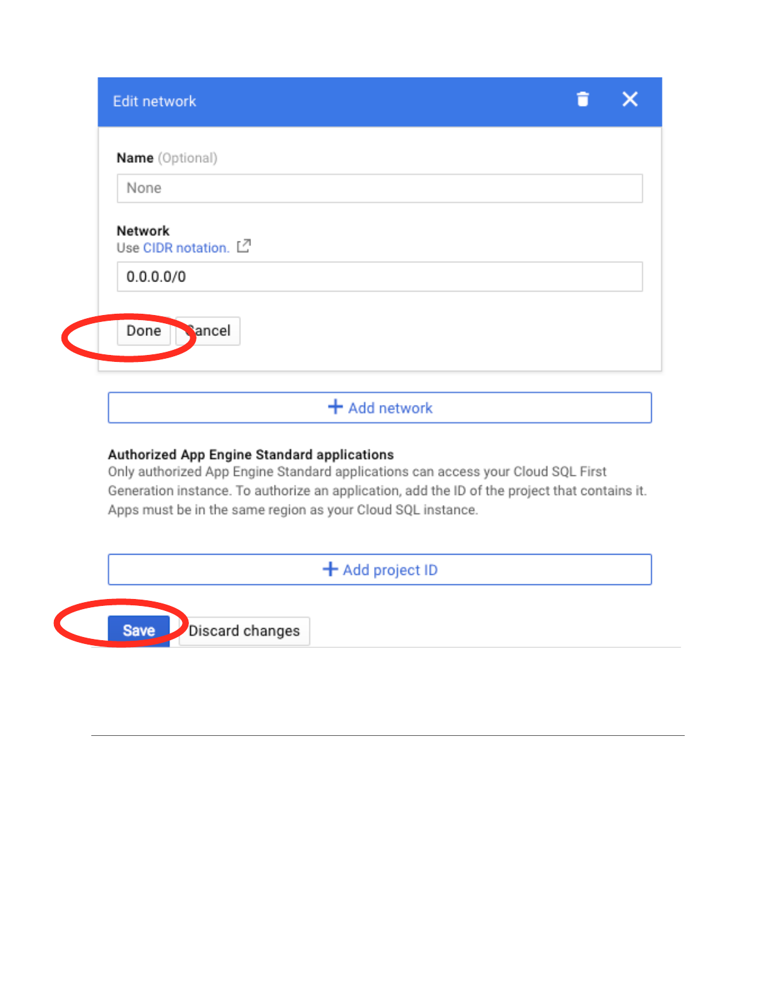
Task: Click the Network field containing 0.0.0.0/0
Action: coord(379,277)
